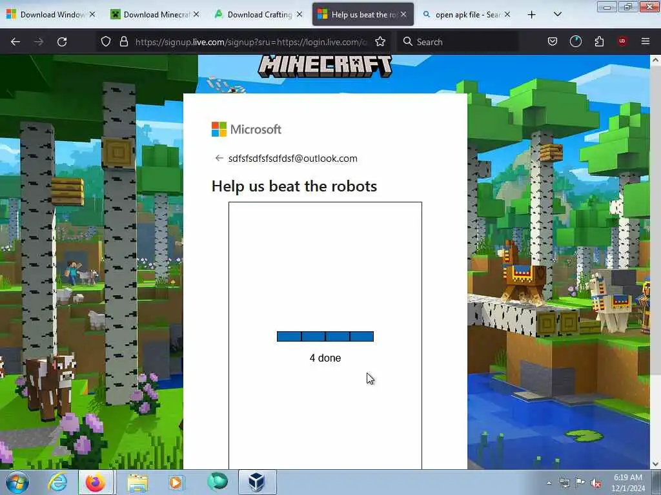The image size is (661, 495).
Task: Open VirtualBox cube icon in taskbar
Action: [257, 482]
